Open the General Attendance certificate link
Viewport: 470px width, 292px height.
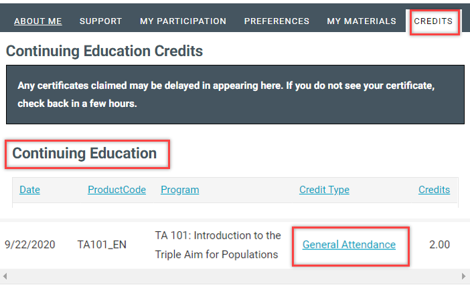point(349,245)
